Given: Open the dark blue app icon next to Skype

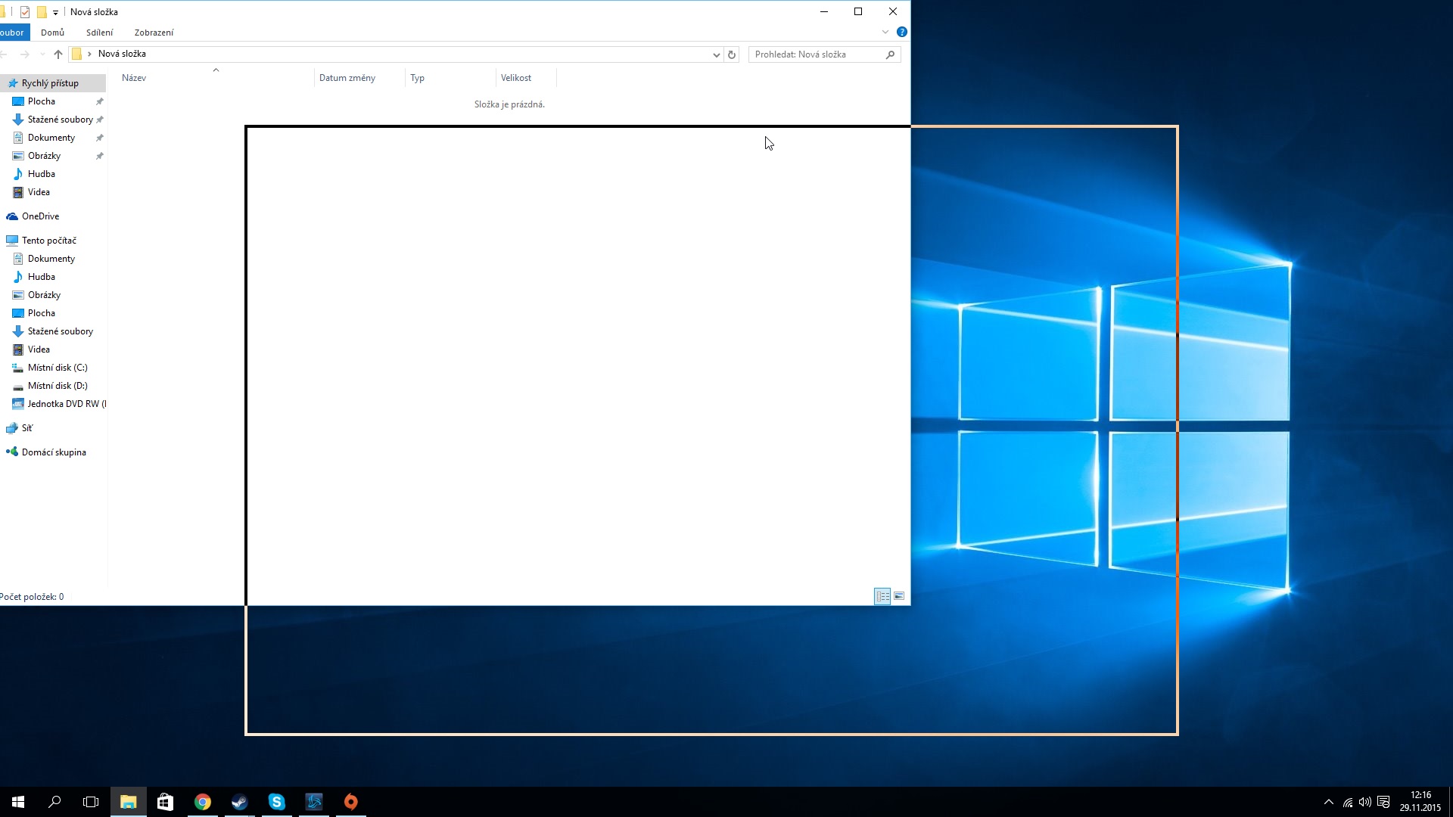Looking at the screenshot, I should click(x=313, y=802).
